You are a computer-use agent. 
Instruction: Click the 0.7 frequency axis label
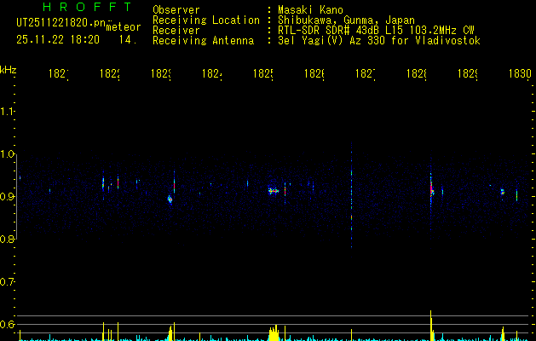click(x=7, y=281)
